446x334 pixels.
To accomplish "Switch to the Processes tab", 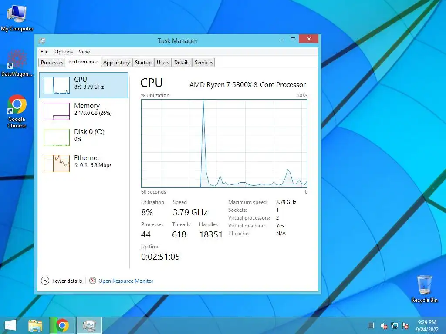I will [x=52, y=63].
